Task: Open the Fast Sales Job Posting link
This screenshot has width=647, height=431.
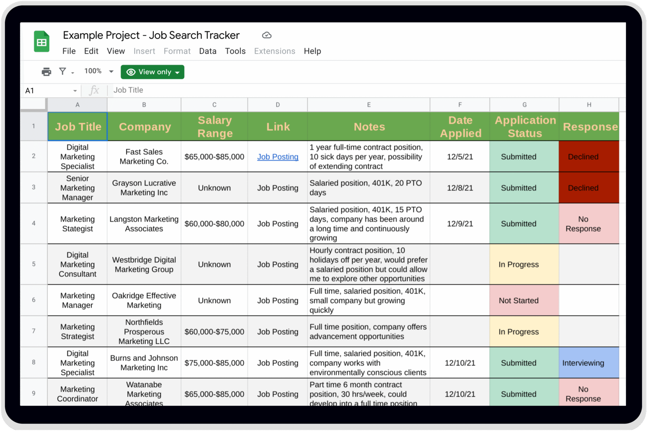Action: point(278,157)
